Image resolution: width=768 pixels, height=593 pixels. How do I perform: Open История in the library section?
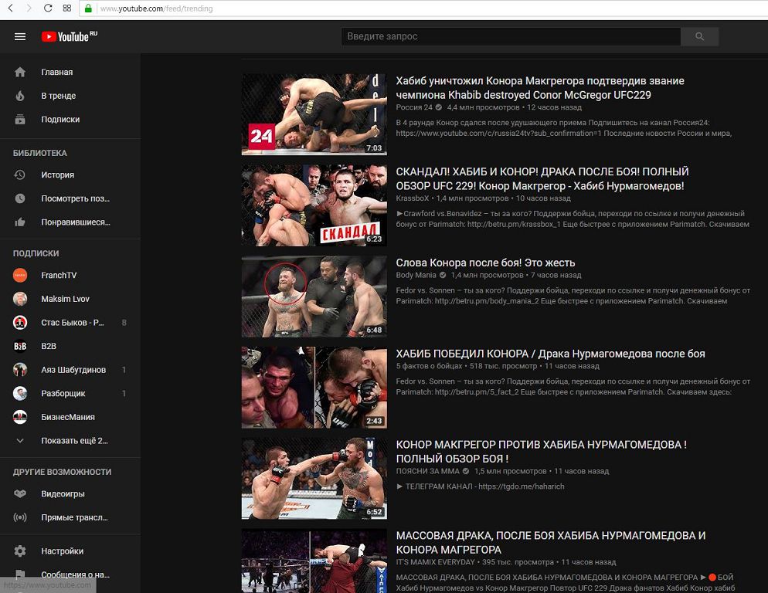click(70, 175)
